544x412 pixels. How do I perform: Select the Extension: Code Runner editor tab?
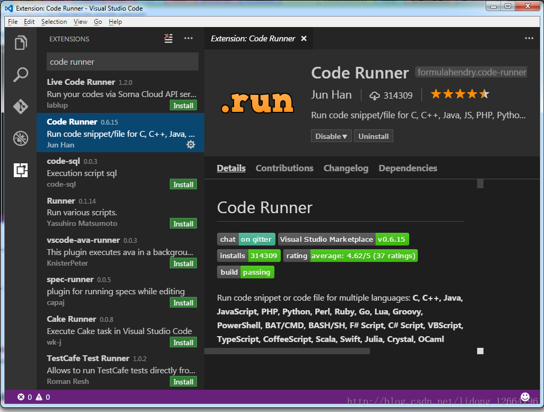tap(258, 39)
